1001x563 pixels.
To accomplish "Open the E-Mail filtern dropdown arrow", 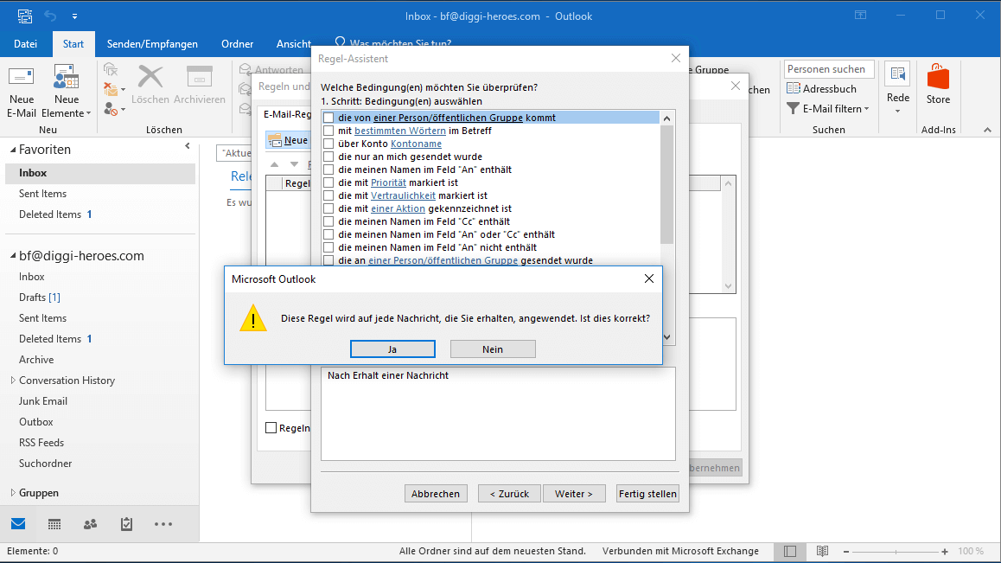I will [866, 109].
